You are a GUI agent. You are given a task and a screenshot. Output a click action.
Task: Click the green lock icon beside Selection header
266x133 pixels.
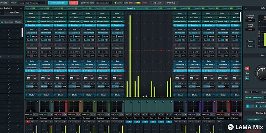[2, 22]
